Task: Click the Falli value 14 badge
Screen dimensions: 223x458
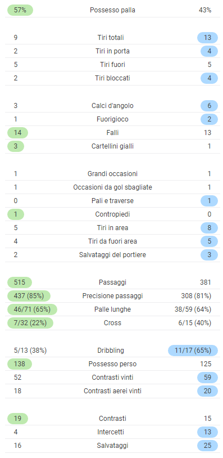Action: pos(17,133)
